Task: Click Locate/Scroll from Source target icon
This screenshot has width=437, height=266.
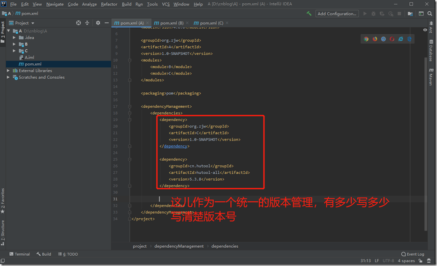Action: pos(79,23)
